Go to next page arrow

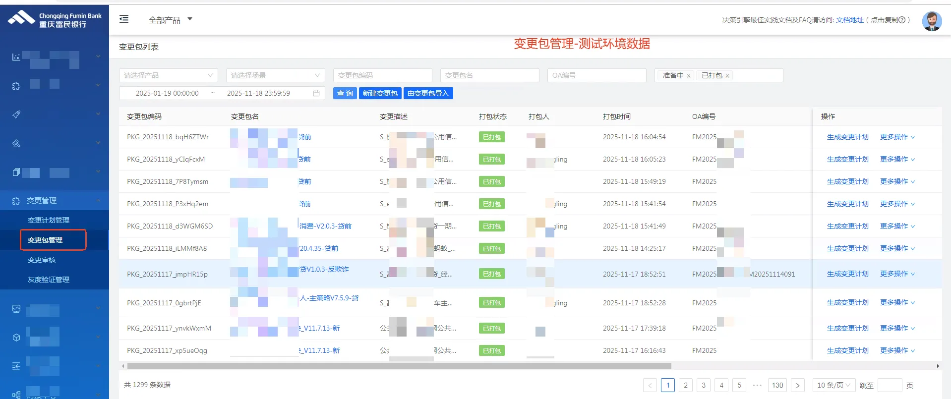pos(797,385)
